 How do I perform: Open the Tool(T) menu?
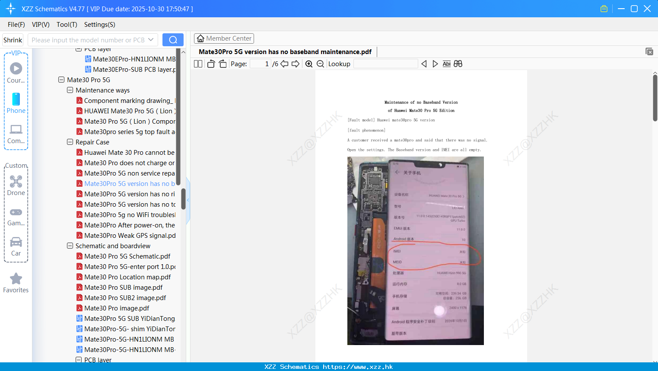[x=67, y=25]
